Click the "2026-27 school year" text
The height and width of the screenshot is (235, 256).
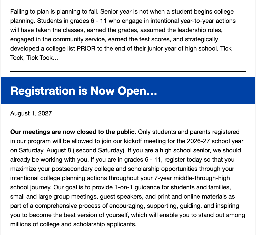pos(215,141)
